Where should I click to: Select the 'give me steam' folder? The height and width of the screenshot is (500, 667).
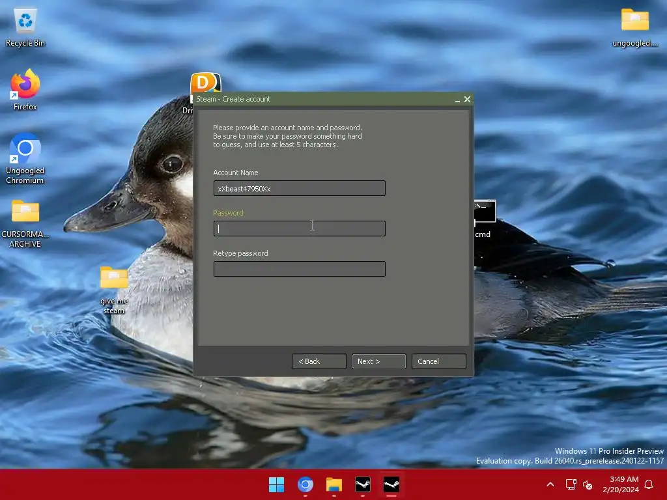point(114,290)
